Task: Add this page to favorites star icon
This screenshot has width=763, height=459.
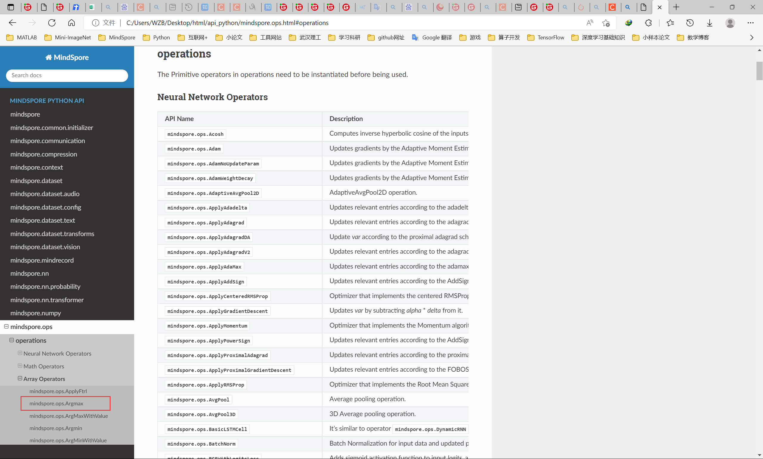Action: 606,23
